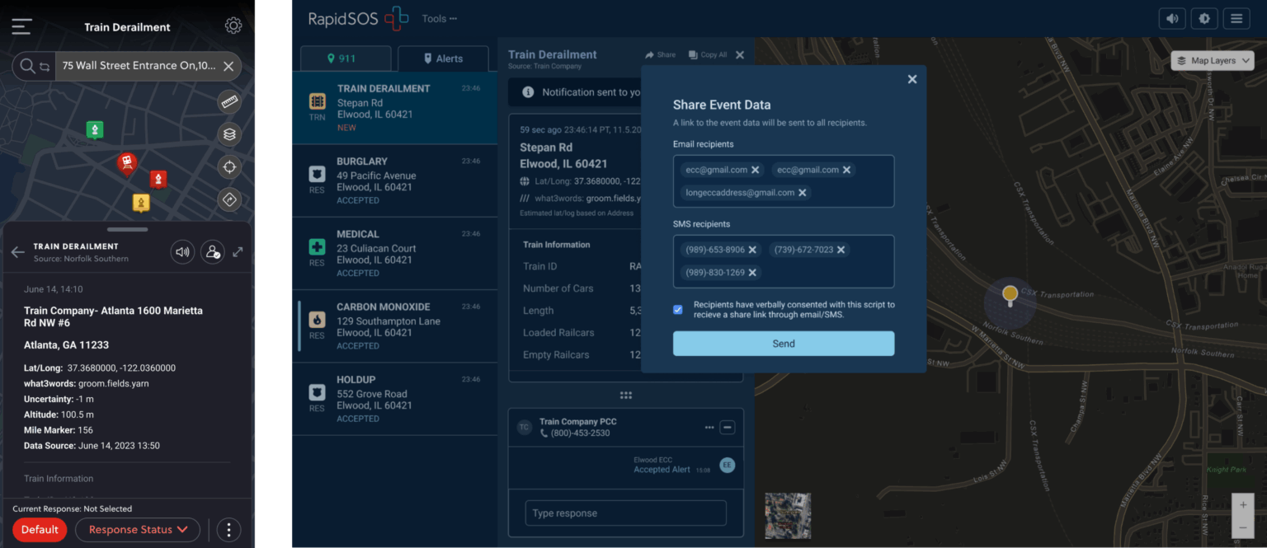Select the MEDICAL alert at 23 Culiacan Court
This screenshot has height=548, width=1267.
tap(395, 254)
